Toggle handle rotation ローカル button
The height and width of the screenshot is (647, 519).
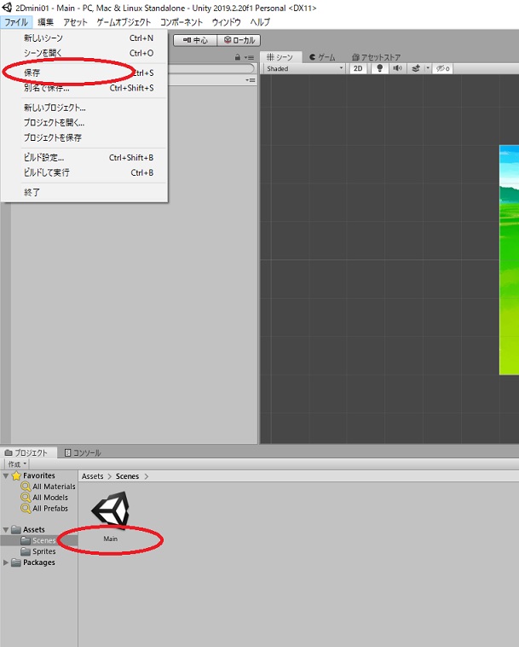(x=239, y=40)
